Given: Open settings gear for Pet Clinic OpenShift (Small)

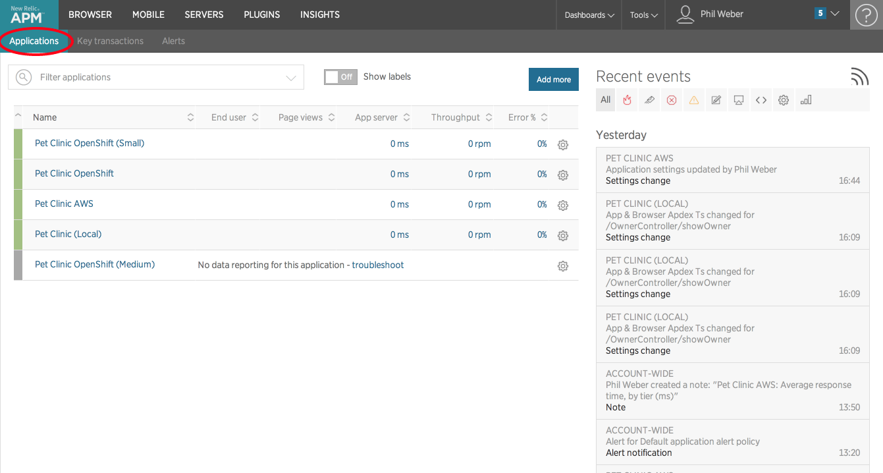Looking at the screenshot, I should pyautogui.click(x=563, y=144).
